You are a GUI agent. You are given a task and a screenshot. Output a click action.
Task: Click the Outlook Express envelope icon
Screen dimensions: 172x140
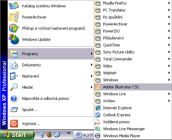coord(97,115)
